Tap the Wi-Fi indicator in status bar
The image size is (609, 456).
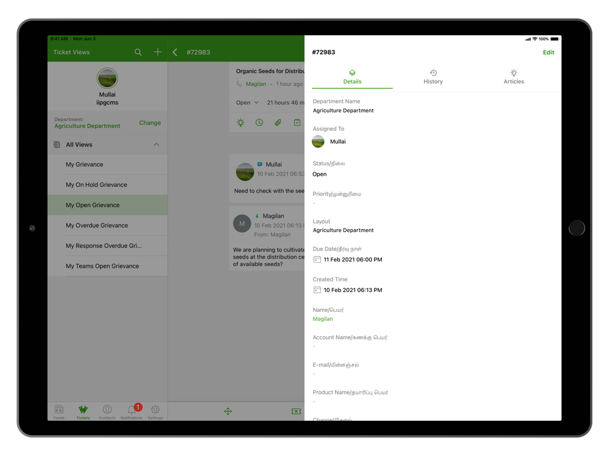[x=535, y=39]
